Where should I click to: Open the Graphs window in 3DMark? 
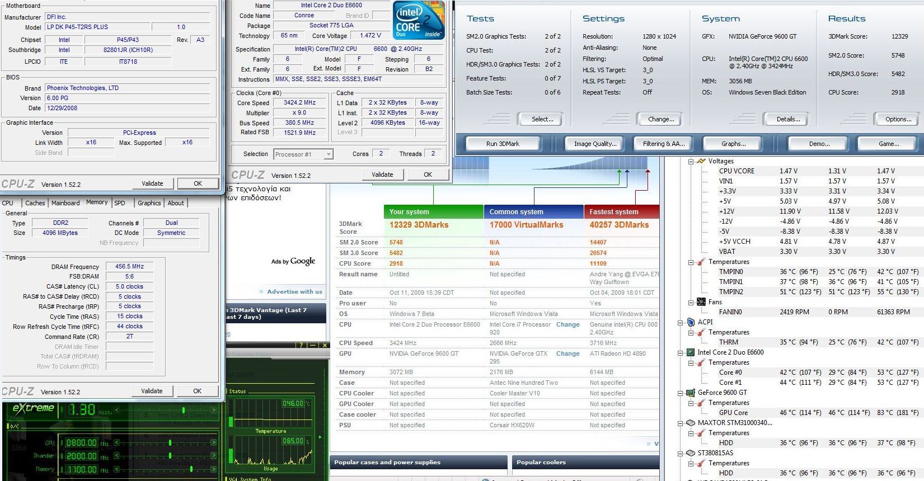tap(734, 144)
